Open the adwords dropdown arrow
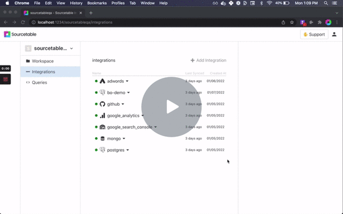 click(127, 81)
